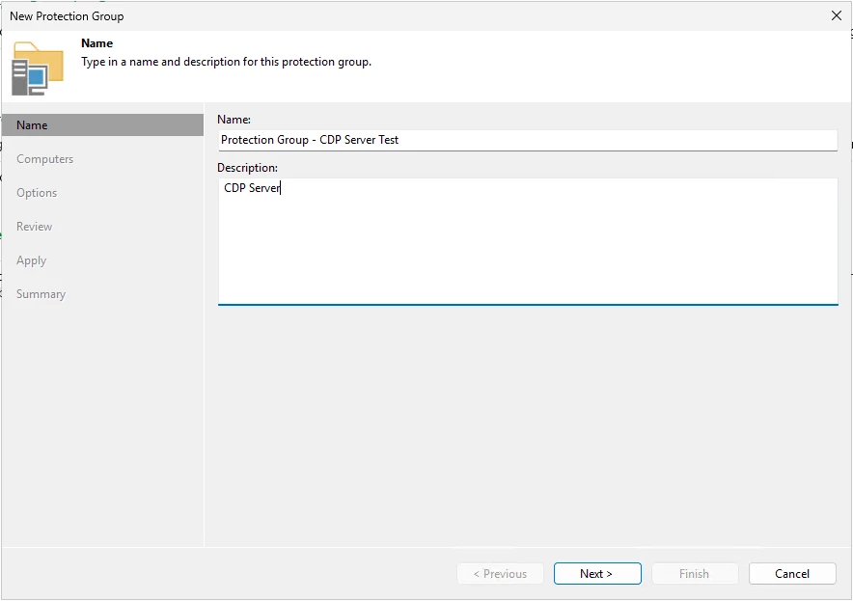Open the Summary step
853x601 pixels.
(x=41, y=294)
